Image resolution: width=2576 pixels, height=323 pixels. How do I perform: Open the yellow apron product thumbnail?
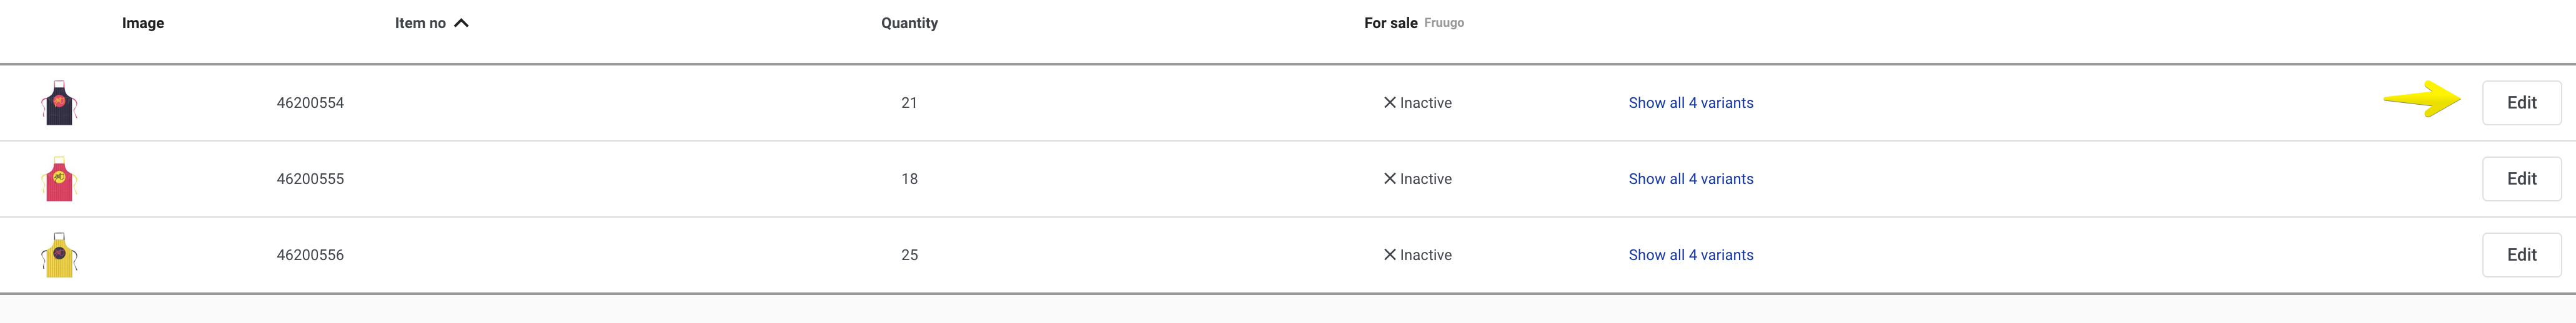coord(59,255)
